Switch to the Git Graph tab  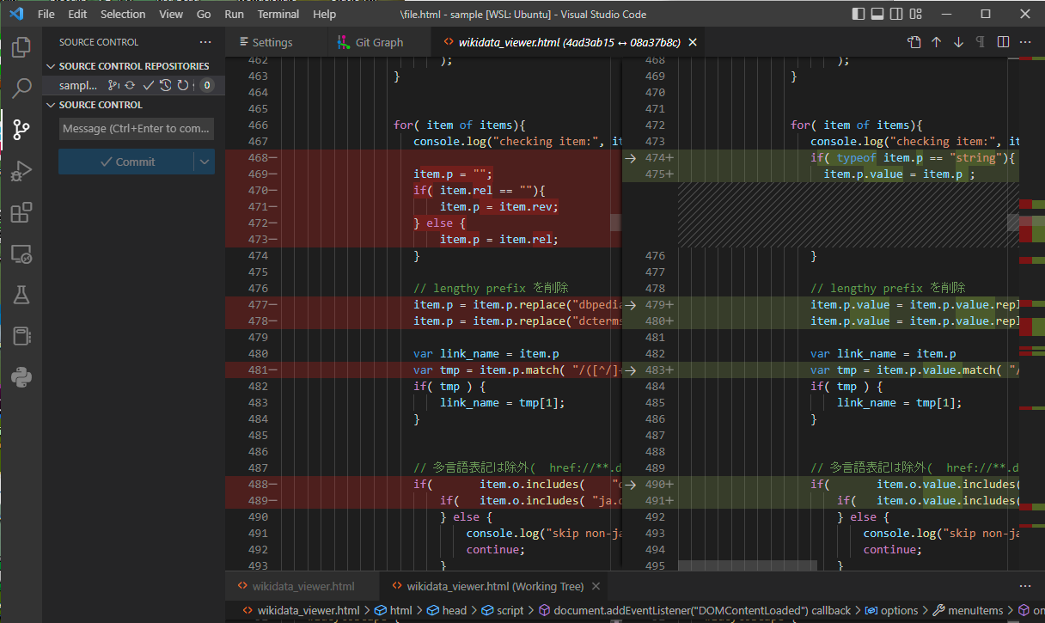pyautogui.click(x=379, y=42)
